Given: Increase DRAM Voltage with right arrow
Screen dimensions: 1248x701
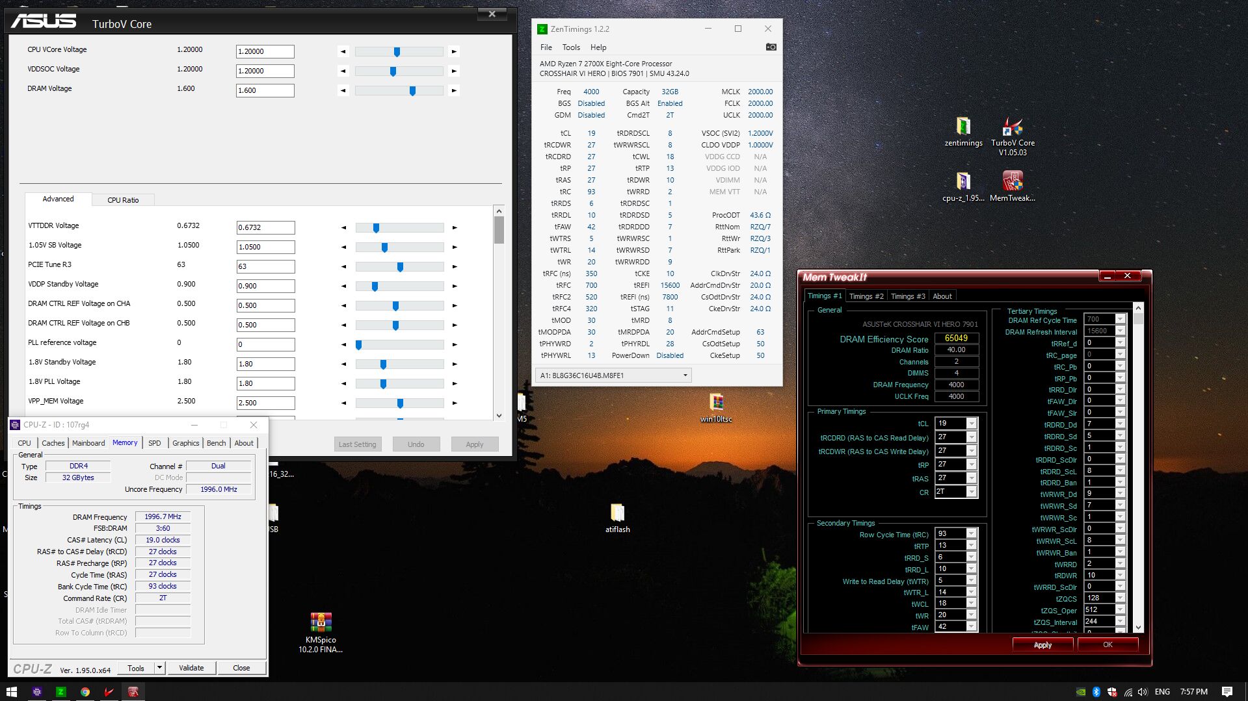Looking at the screenshot, I should [x=454, y=90].
